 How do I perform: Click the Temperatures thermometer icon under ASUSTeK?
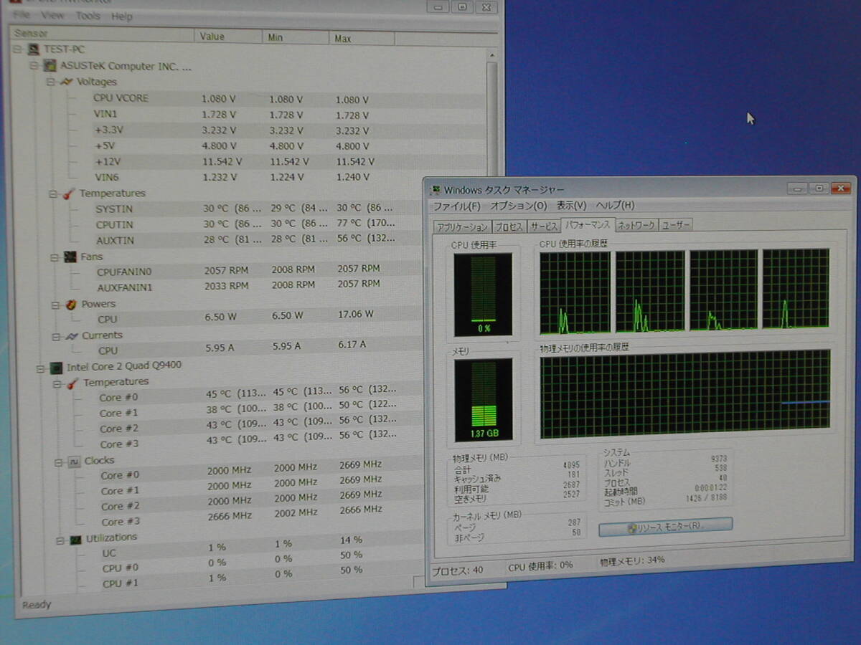coord(69,193)
